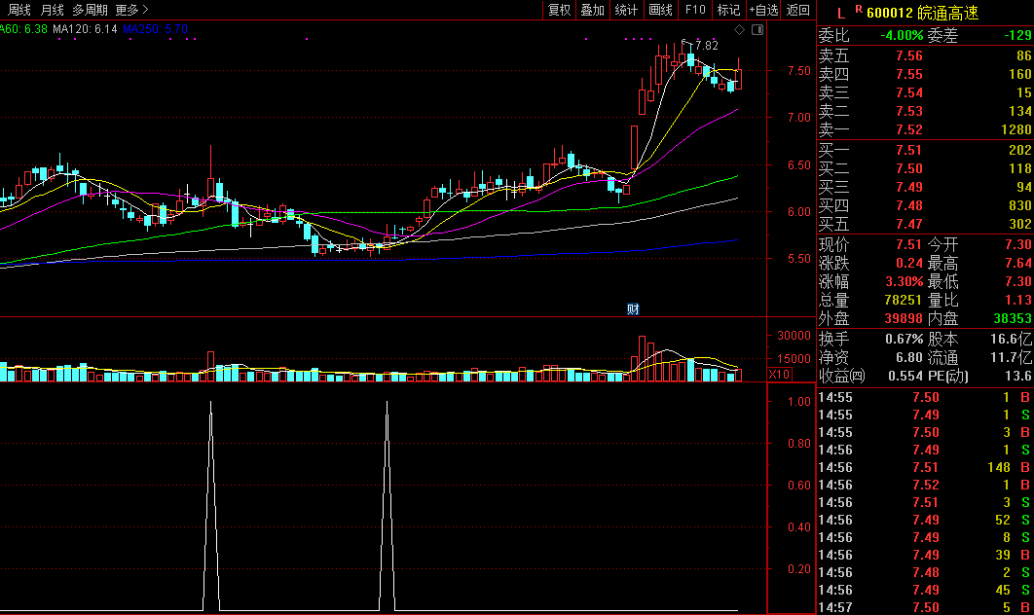Screen dimensions: 1034x615
Task: Select the 买四 bid row at 7.48
Action: coord(925,205)
